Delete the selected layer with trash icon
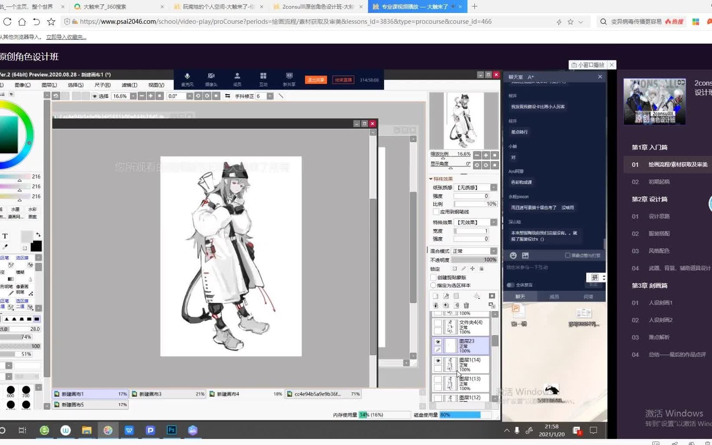 pos(466,305)
